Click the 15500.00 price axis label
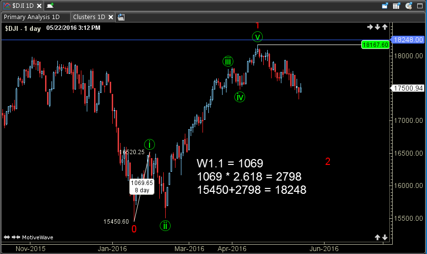The width and height of the screenshot is (427, 254). pyautogui.click(x=408, y=218)
